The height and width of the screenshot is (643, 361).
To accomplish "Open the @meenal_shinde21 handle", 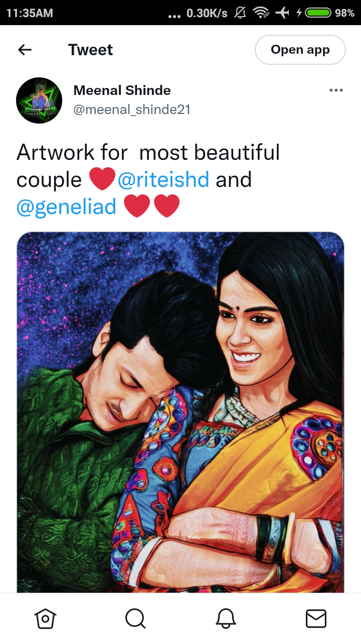I will (132, 110).
